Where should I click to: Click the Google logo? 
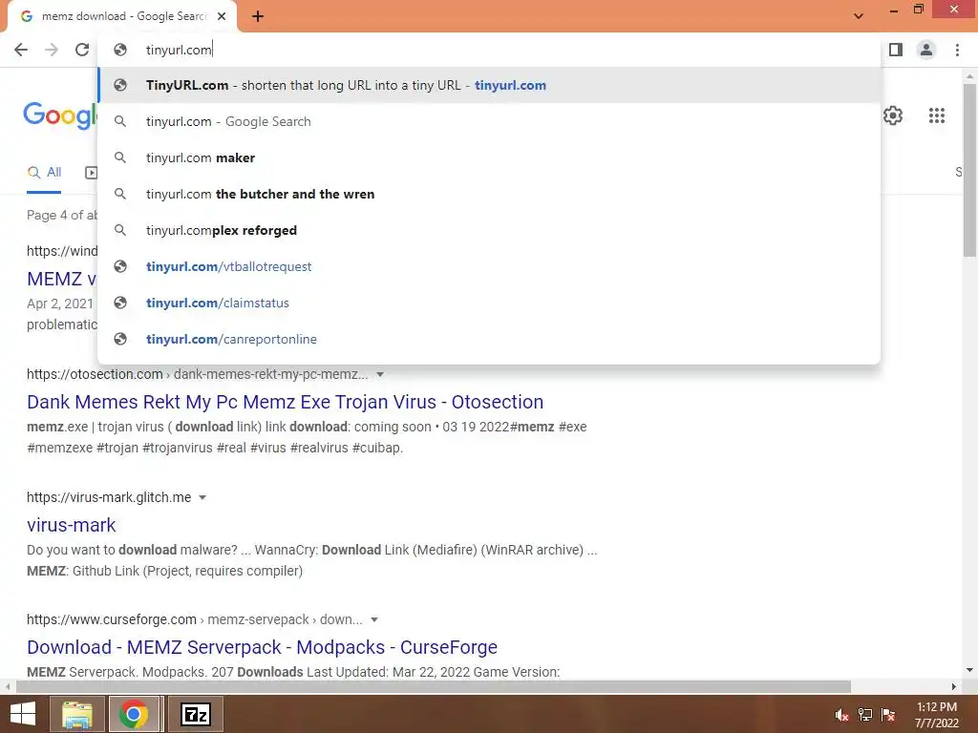coord(60,115)
